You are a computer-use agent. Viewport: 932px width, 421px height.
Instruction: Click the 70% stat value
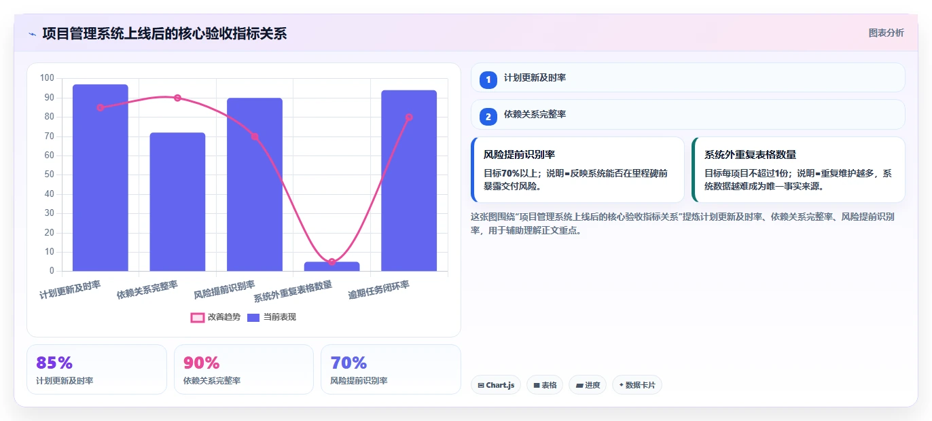pyautogui.click(x=348, y=363)
